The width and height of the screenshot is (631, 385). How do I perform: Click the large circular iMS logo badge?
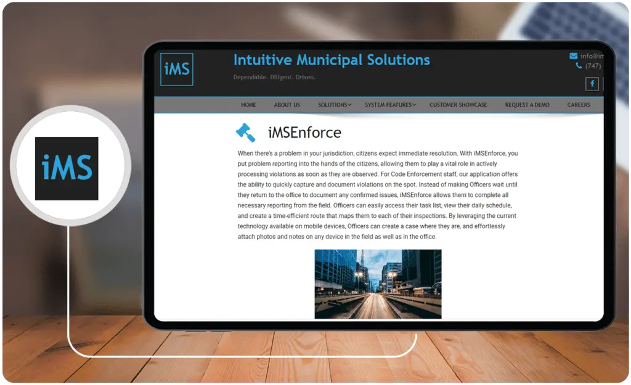tap(70, 165)
